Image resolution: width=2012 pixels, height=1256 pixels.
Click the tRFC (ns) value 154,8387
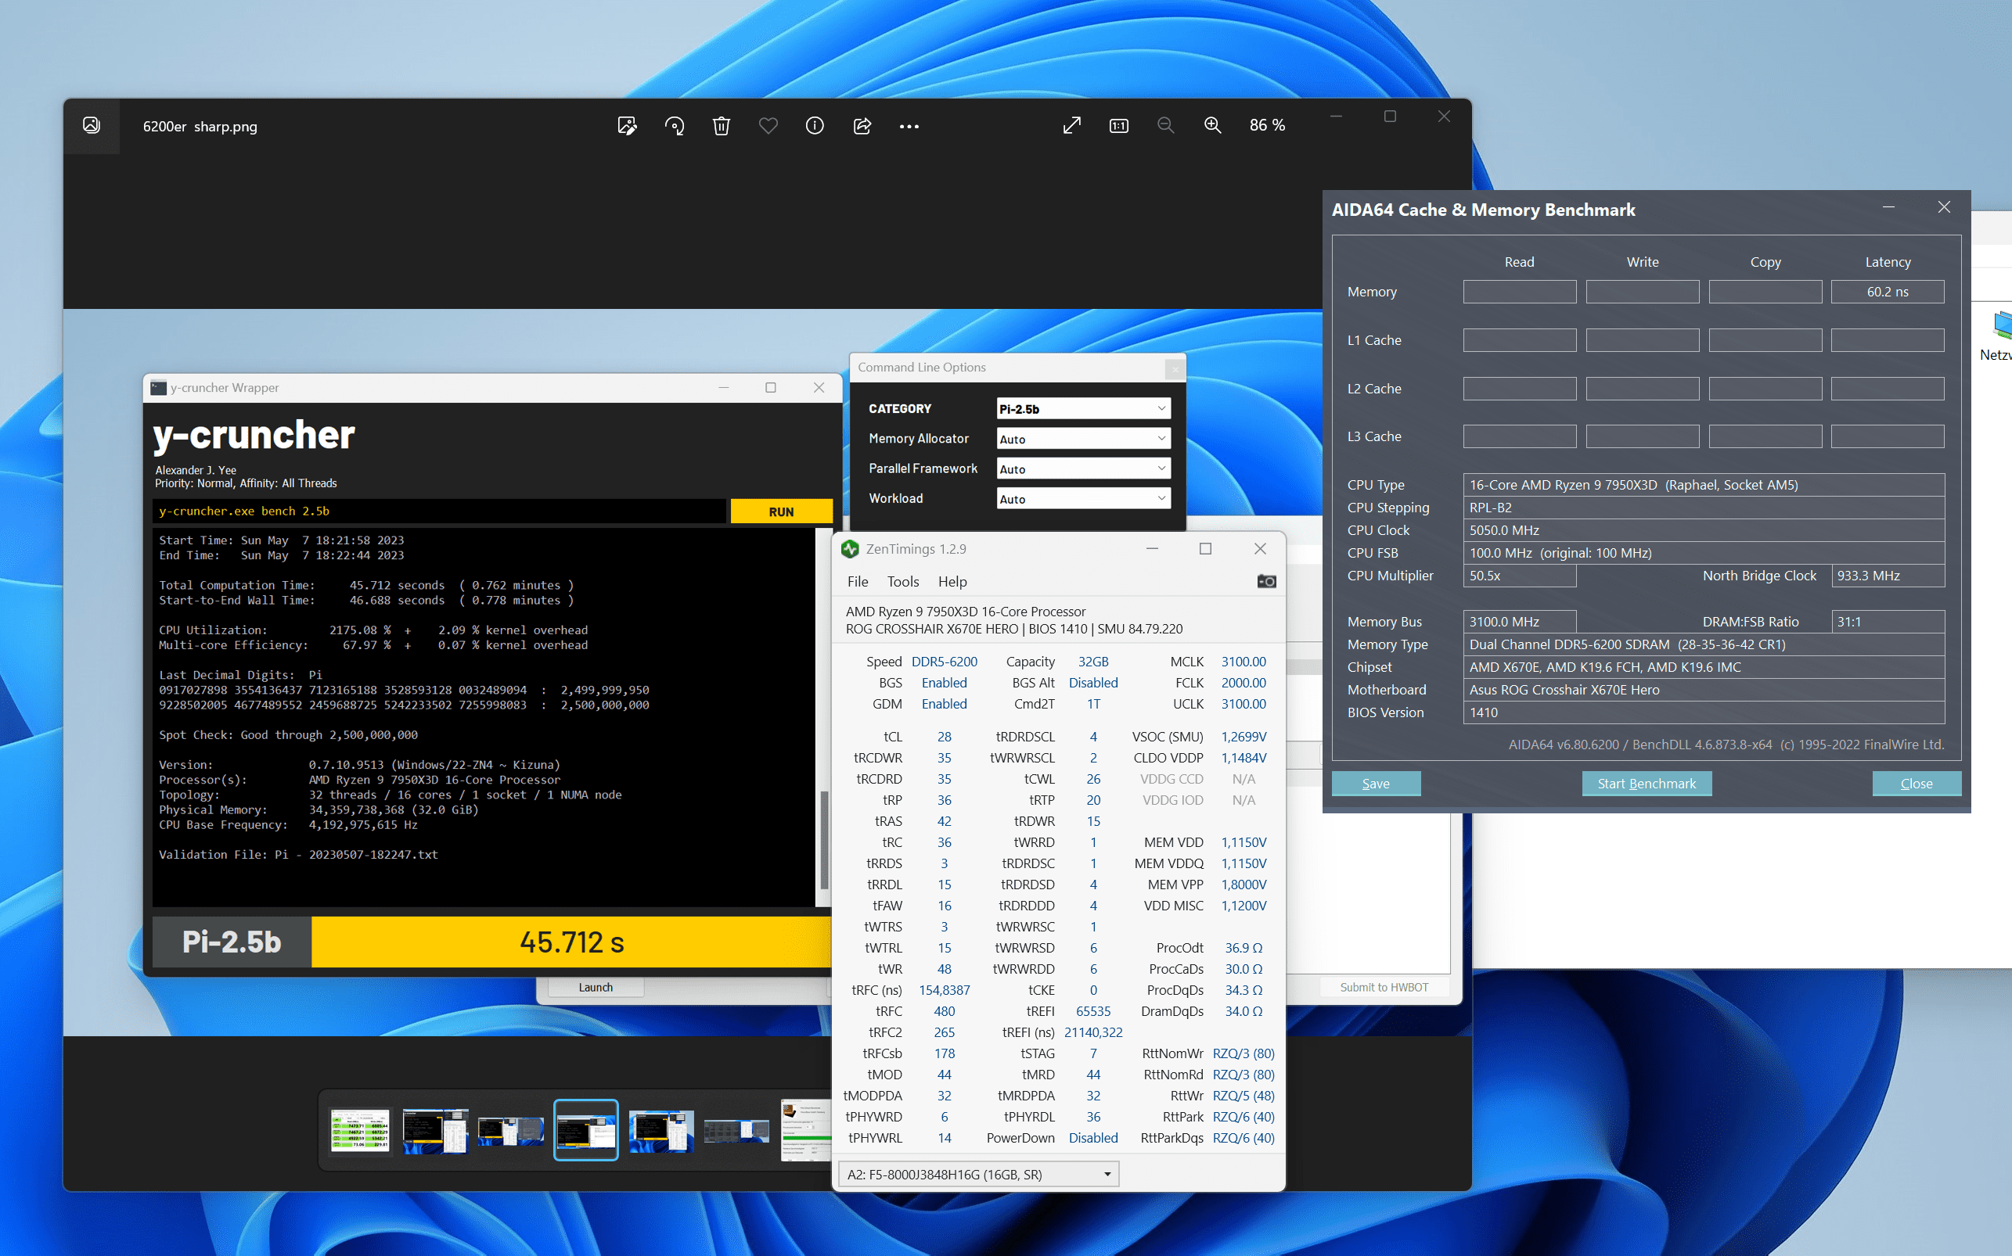[944, 990]
